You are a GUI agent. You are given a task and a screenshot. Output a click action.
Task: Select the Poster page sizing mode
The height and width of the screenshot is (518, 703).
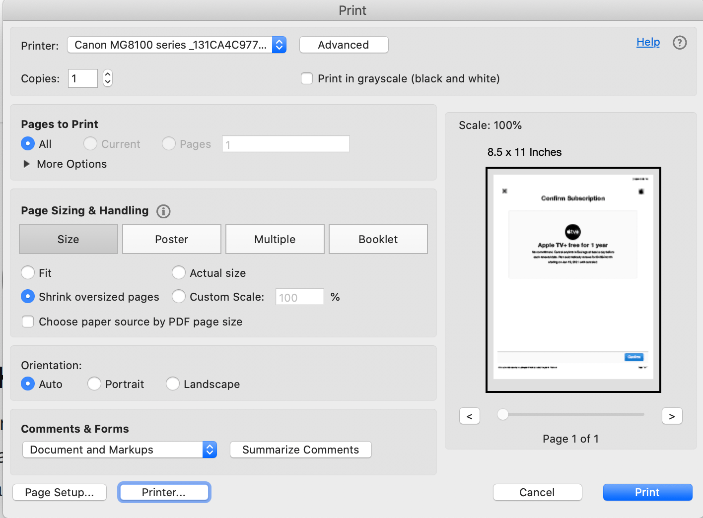click(171, 239)
